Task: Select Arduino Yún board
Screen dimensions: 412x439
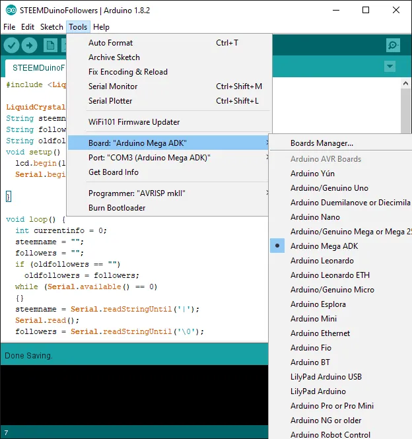Action: pyautogui.click(x=341, y=174)
